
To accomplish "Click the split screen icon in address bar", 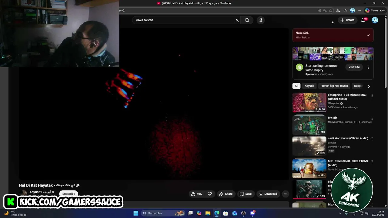I will (x=319, y=11).
